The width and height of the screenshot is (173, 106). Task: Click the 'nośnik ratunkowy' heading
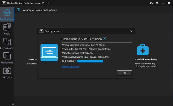147,59
